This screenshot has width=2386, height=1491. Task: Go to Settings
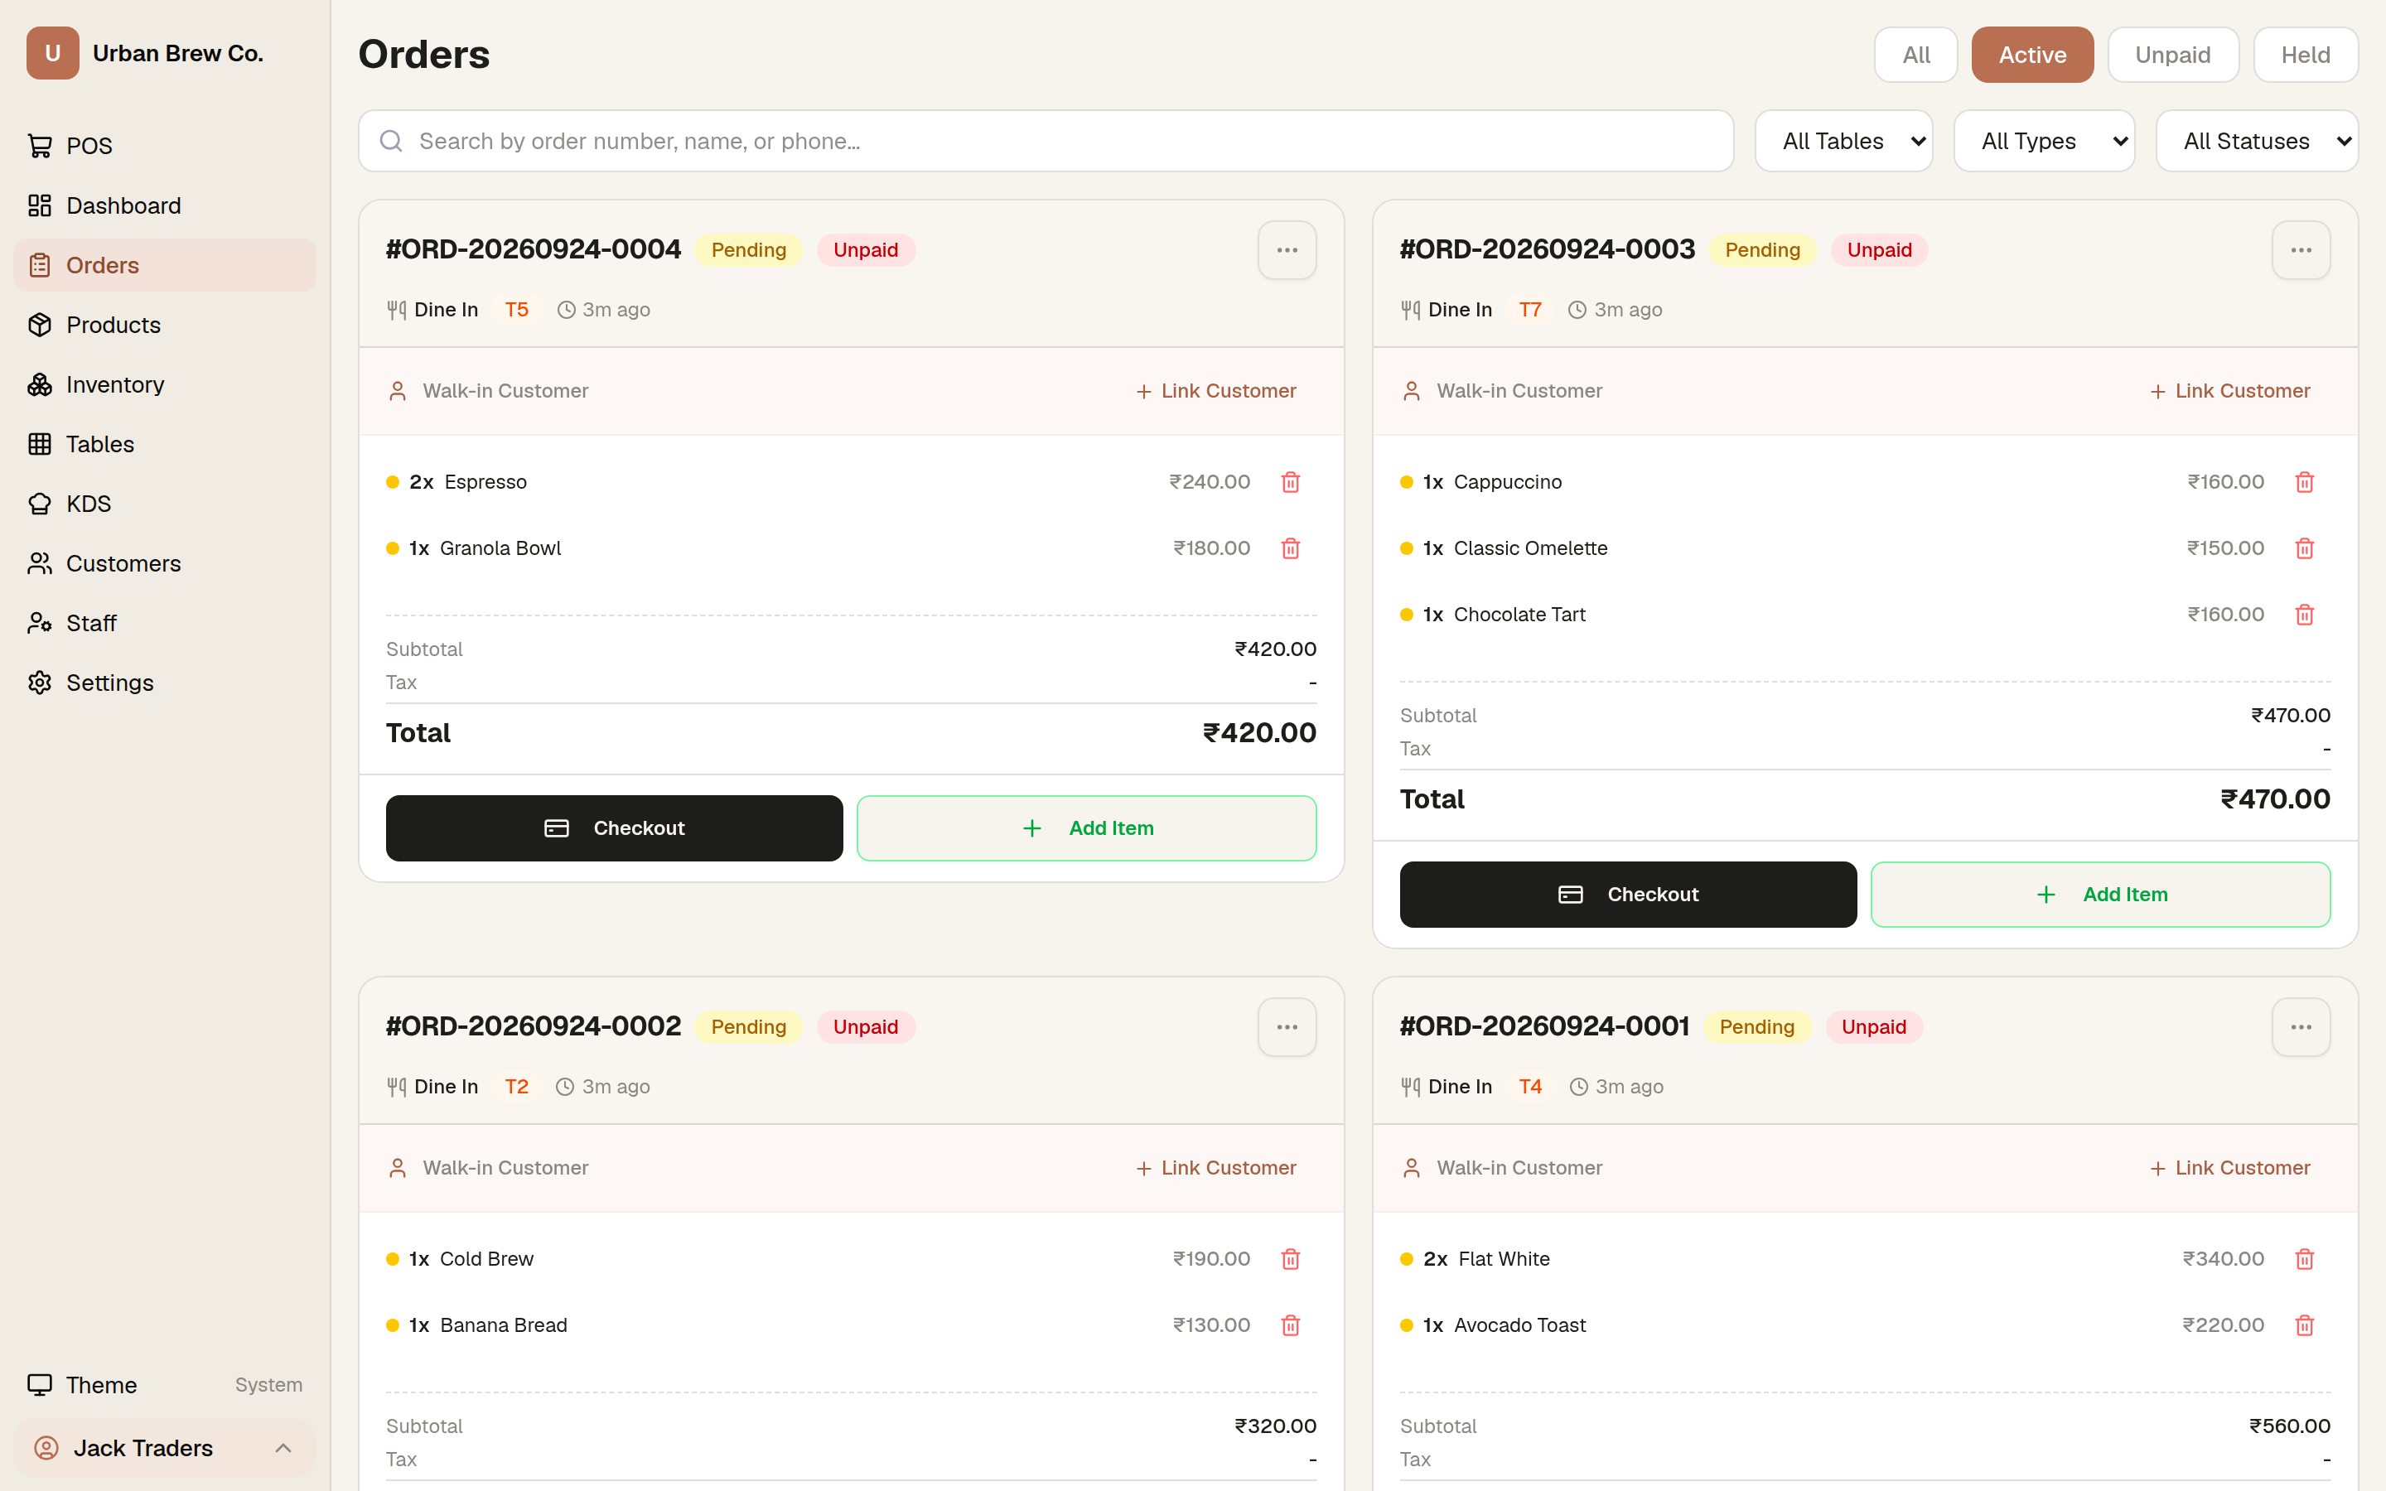click(165, 683)
